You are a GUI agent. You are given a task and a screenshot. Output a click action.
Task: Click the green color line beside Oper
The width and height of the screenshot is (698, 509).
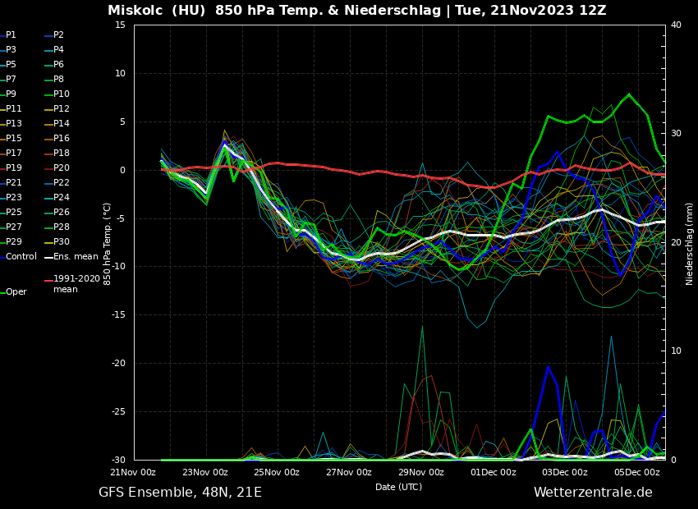pyautogui.click(x=2, y=292)
